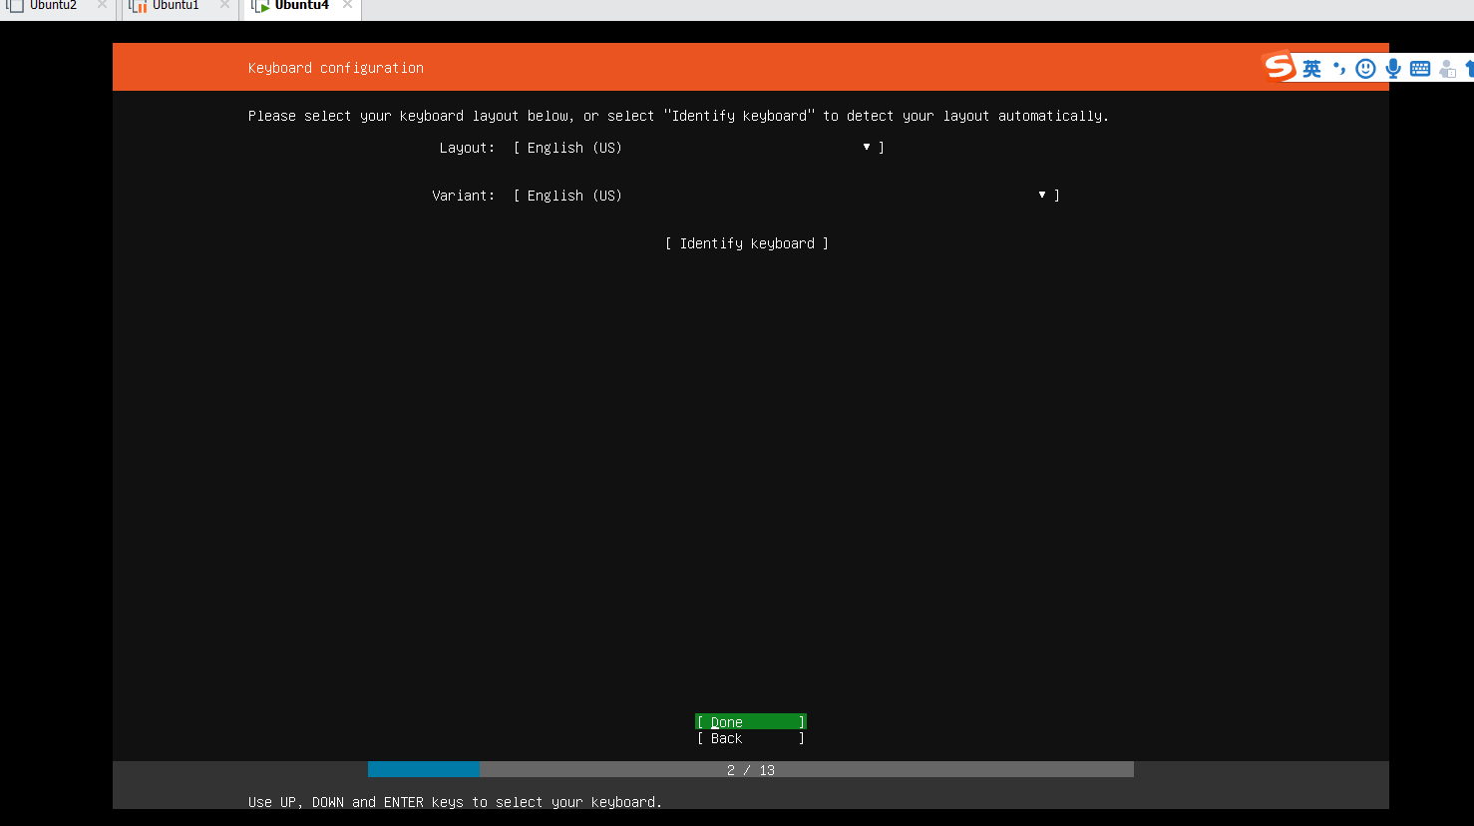Close the Ubuntu4 tab

pos(347,5)
